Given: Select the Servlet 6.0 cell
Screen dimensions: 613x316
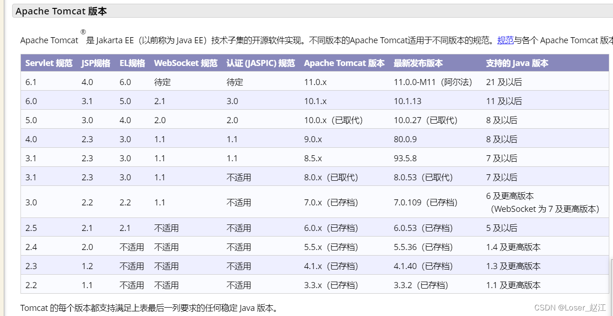Looking at the screenshot, I should 31,101.
